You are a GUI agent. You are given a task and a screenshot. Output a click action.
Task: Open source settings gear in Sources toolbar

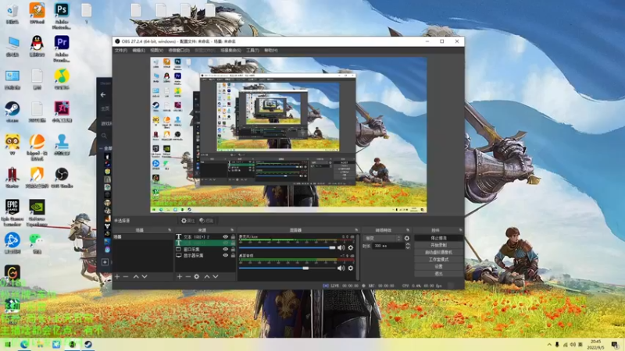coord(197,277)
